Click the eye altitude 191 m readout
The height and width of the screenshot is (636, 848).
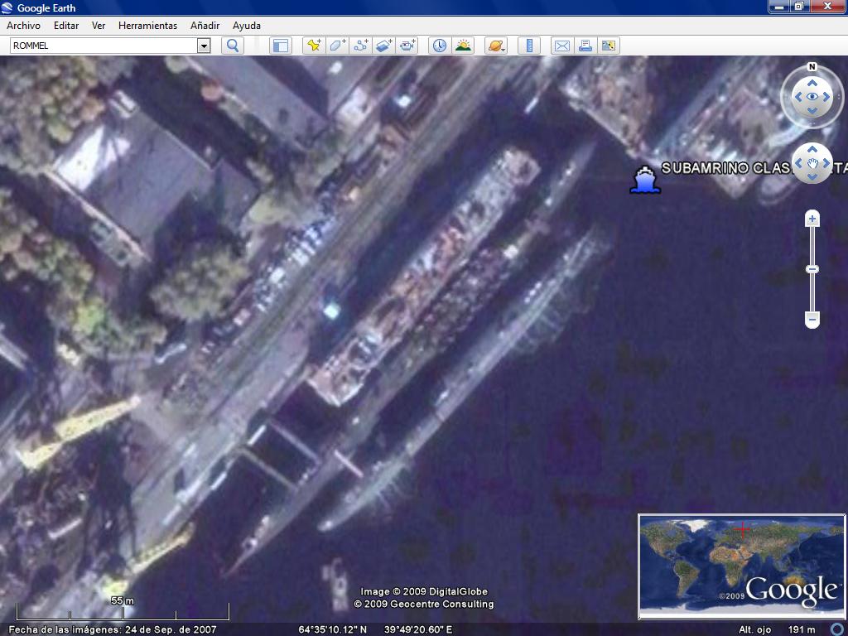point(777,629)
